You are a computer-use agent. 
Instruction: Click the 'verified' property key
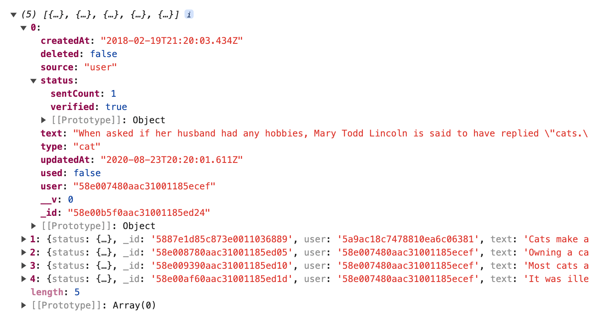pyautogui.click(x=72, y=107)
